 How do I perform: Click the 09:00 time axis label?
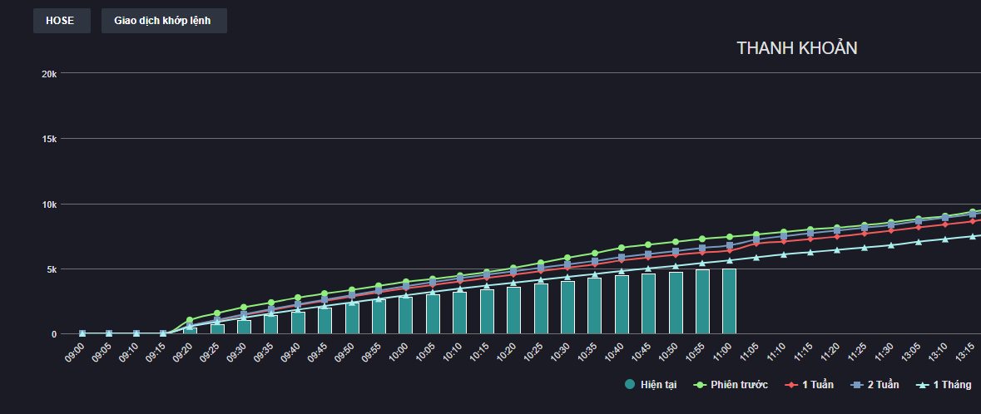click(x=74, y=352)
